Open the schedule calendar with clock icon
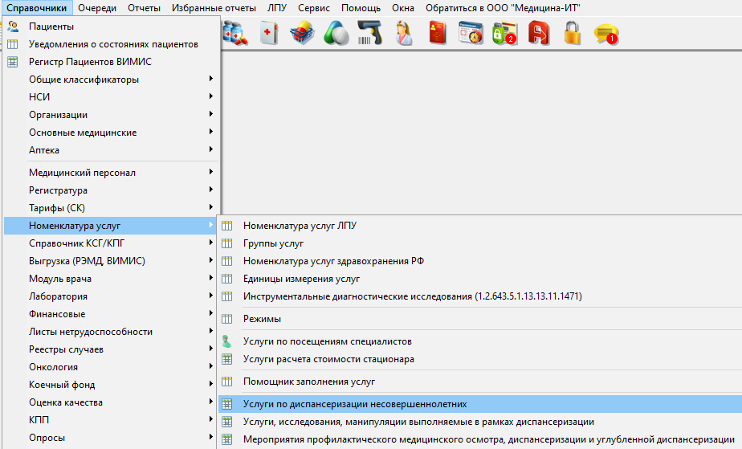The image size is (742, 449). click(471, 33)
